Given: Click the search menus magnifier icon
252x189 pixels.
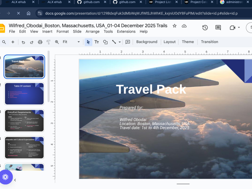Looking at the screenshot, I should tap(4, 42).
